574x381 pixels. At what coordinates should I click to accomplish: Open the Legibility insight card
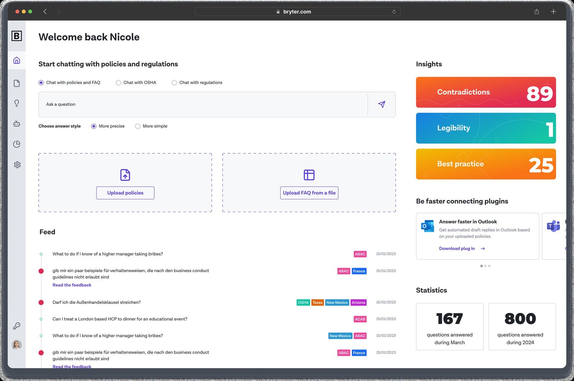(486, 128)
